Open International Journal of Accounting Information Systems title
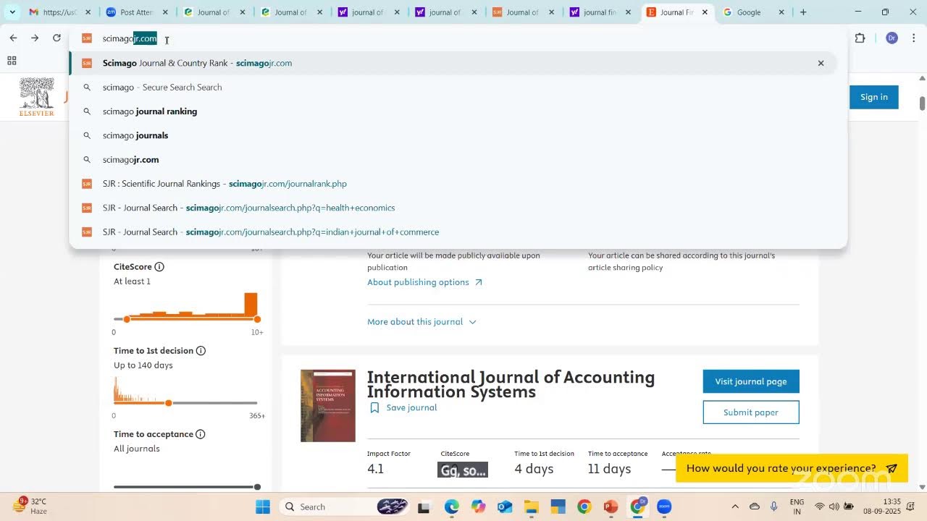Image resolution: width=927 pixels, height=521 pixels. (x=511, y=384)
